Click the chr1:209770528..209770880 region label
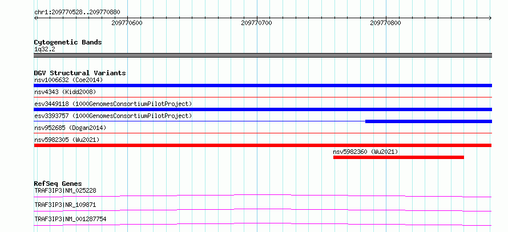Image resolution: width=508 pixels, height=232 pixels. 77,13
